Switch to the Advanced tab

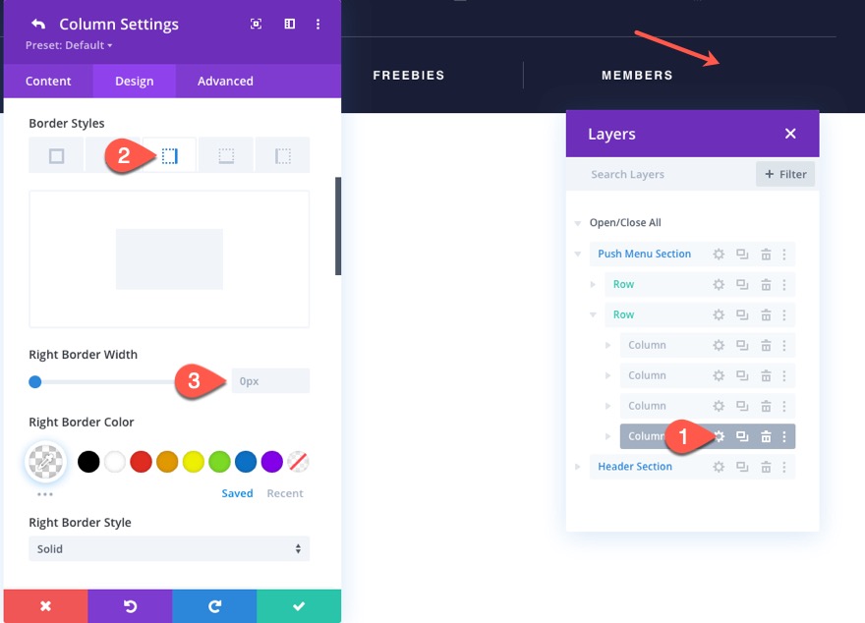click(224, 81)
